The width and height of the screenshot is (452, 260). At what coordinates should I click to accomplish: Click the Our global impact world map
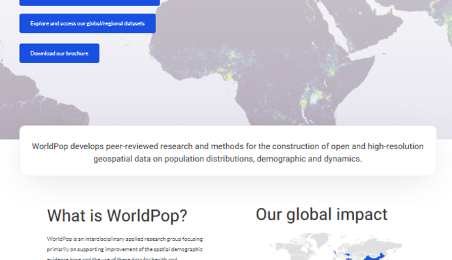[336, 246]
